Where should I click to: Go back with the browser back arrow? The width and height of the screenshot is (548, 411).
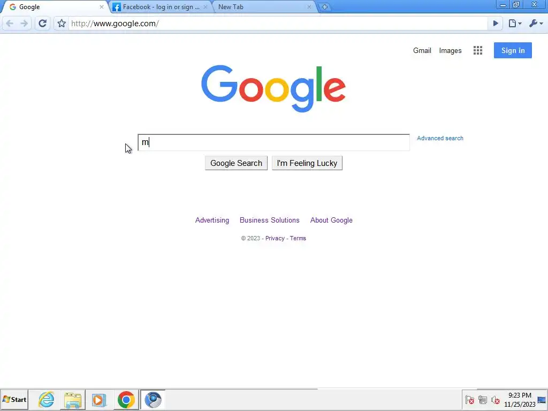tap(10, 24)
